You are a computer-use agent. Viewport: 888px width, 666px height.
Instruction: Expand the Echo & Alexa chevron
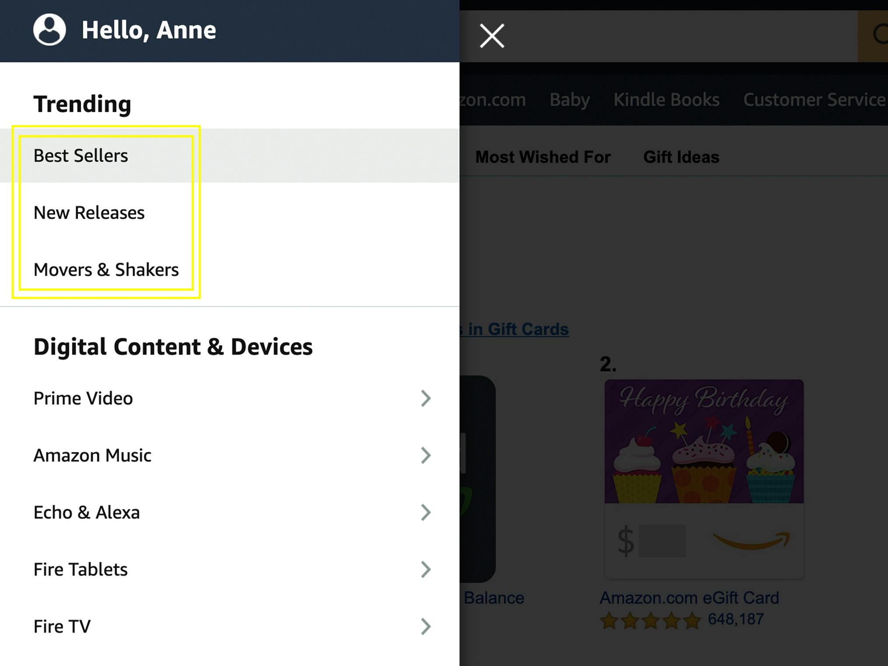(x=425, y=512)
